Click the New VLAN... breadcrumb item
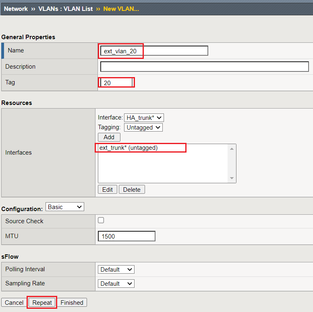Image resolution: width=313 pixels, height=312 pixels. [121, 9]
